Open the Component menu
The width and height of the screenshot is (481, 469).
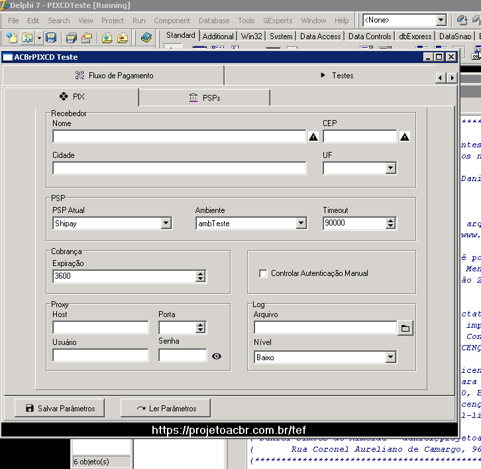172,21
